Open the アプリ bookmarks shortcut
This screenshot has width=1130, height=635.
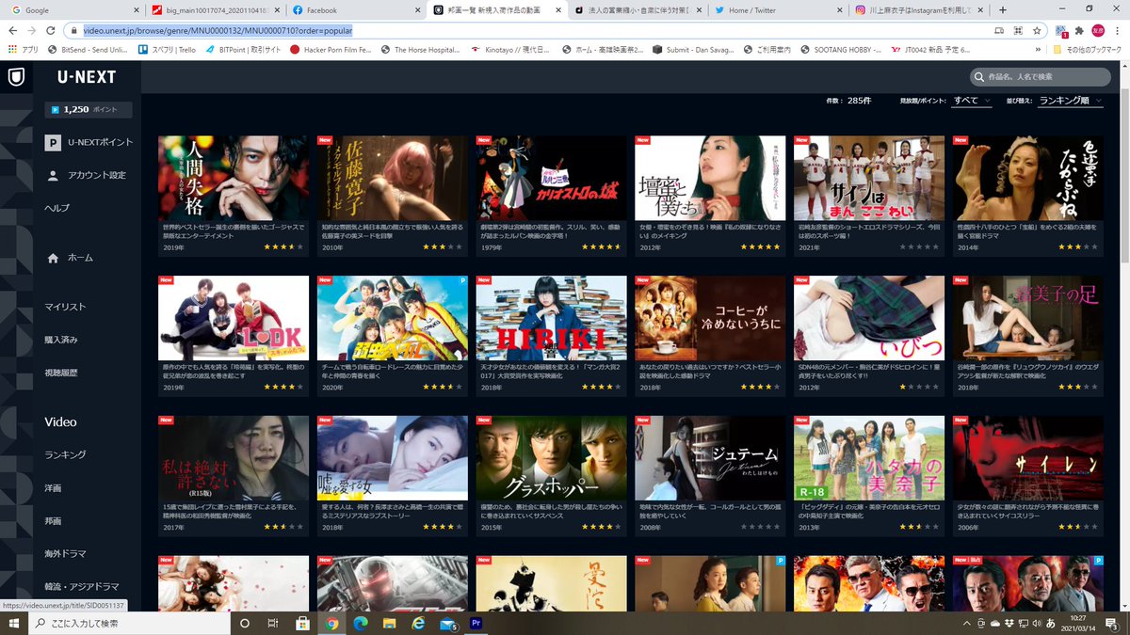point(23,49)
